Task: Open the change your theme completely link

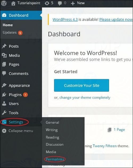Action: pyautogui.click(x=85, y=98)
